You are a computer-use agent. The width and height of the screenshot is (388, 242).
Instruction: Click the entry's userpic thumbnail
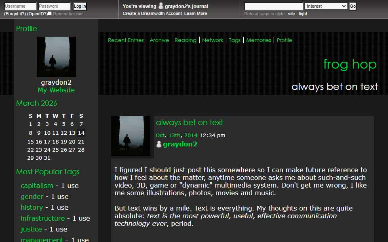tap(131, 136)
